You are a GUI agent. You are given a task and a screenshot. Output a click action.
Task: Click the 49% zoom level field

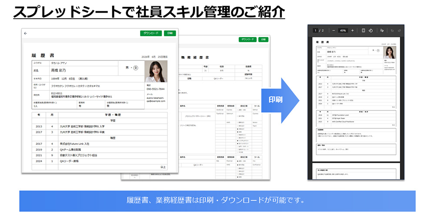(x=343, y=30)
